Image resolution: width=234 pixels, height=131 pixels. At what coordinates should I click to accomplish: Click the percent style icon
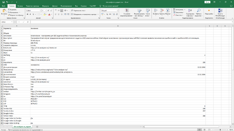point(107,14)
